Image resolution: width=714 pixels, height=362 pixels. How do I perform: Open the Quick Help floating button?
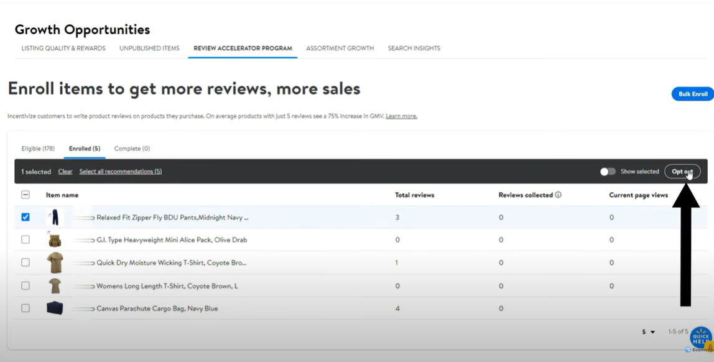pos(702,338)
